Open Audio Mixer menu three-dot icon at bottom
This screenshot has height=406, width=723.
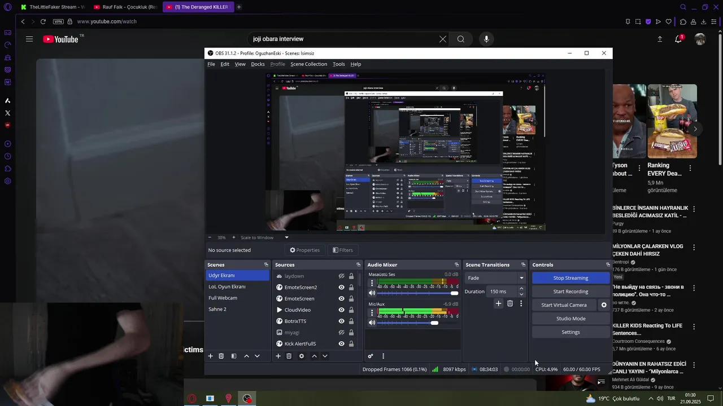[x=383, y=356]
